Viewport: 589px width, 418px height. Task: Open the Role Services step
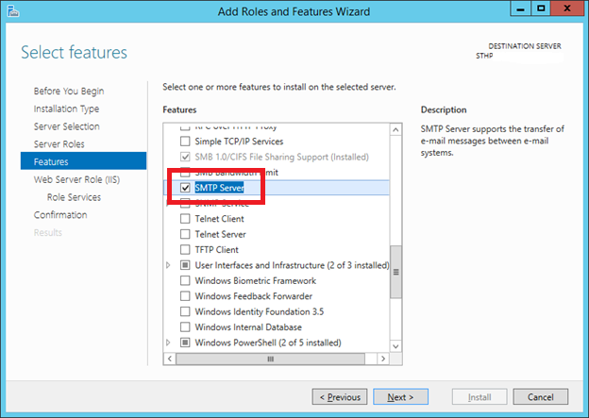[x=74, y=197]
